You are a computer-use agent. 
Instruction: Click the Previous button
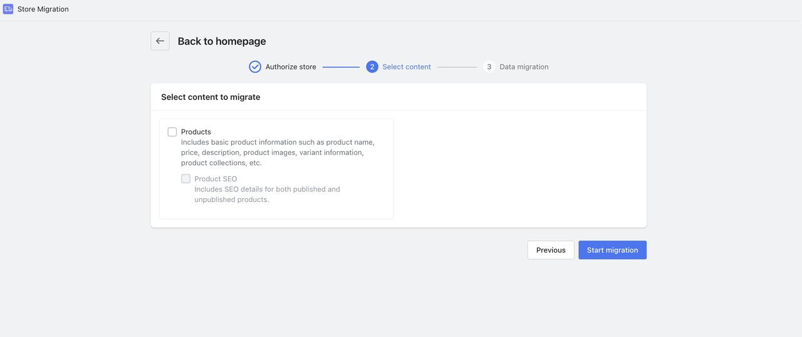point(551,250)
